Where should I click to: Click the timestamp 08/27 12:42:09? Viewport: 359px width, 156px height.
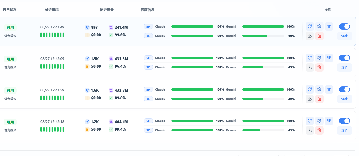click(52, 59)
